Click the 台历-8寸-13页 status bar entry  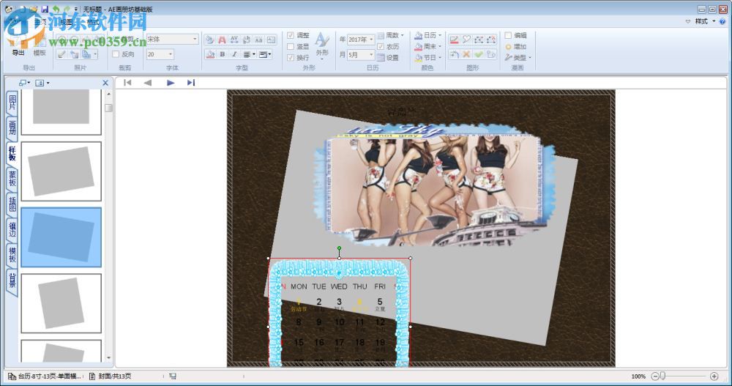(45, 376)
